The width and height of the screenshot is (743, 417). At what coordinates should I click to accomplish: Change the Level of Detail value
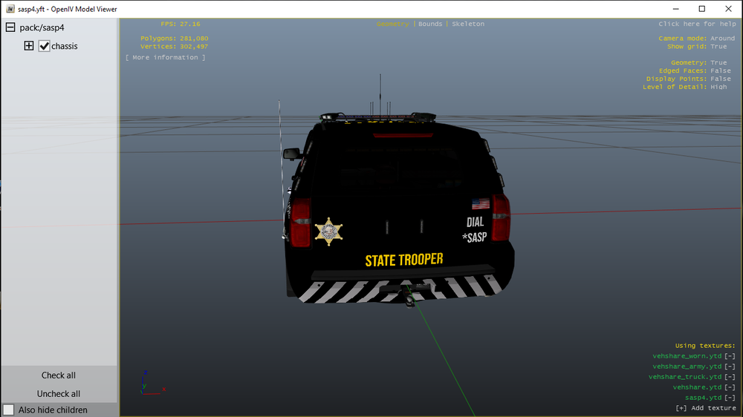(718, 87)
